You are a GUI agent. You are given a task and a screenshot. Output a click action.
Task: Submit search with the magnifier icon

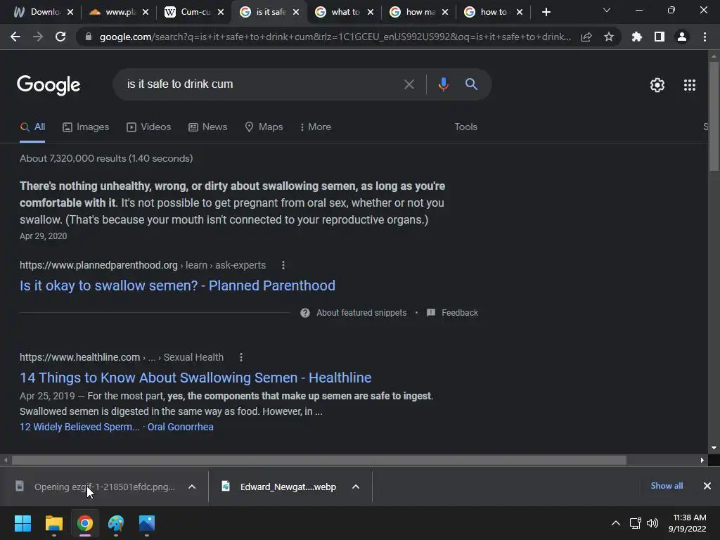(471, 84)
